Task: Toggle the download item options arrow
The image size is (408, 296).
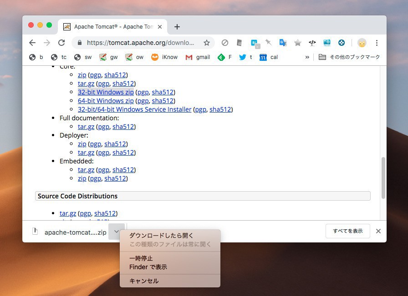Action: [117, 232]
